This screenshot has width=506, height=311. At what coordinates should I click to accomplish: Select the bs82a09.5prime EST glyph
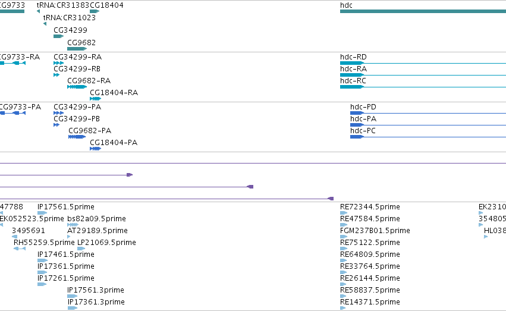[x=73, y=225]
